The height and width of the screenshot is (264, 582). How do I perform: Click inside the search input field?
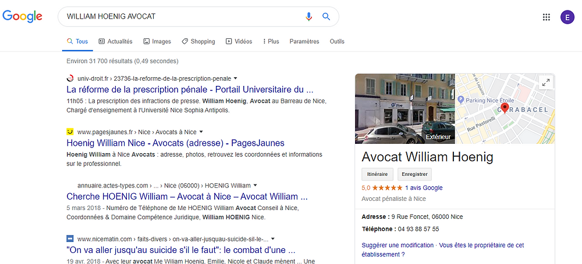[x=182, y=16]
